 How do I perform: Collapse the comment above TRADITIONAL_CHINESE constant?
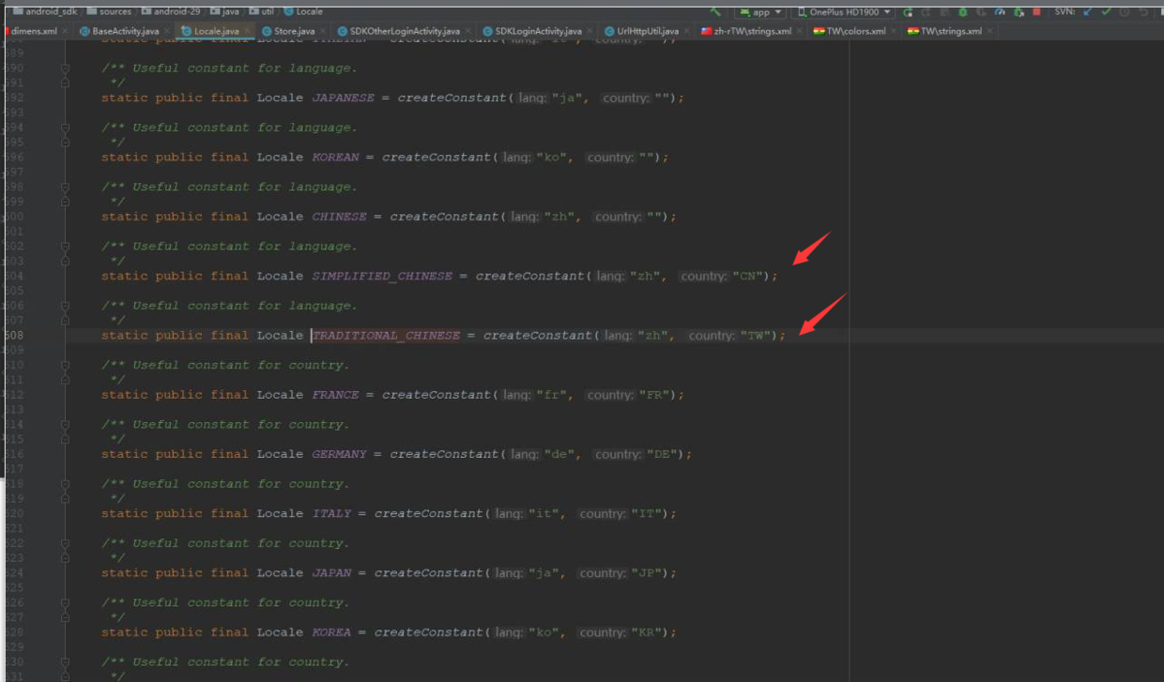pyautogui.click(x=65, y=306)
